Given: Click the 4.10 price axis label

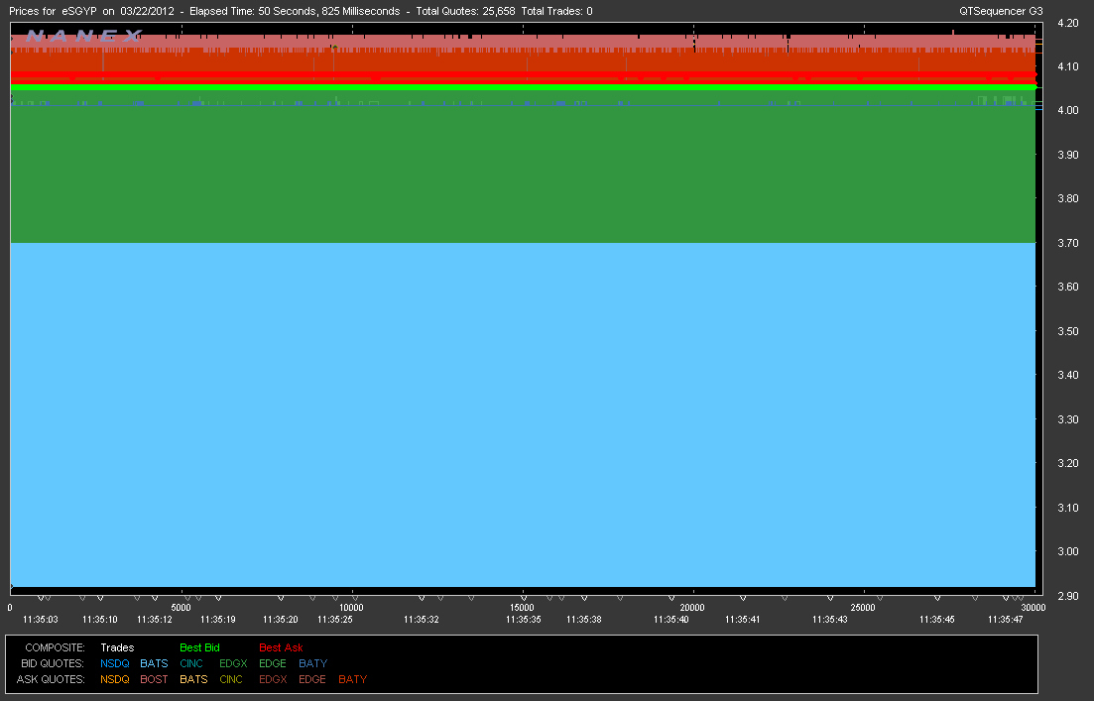Looking at the screenshot, I should tap(1068, 67).
